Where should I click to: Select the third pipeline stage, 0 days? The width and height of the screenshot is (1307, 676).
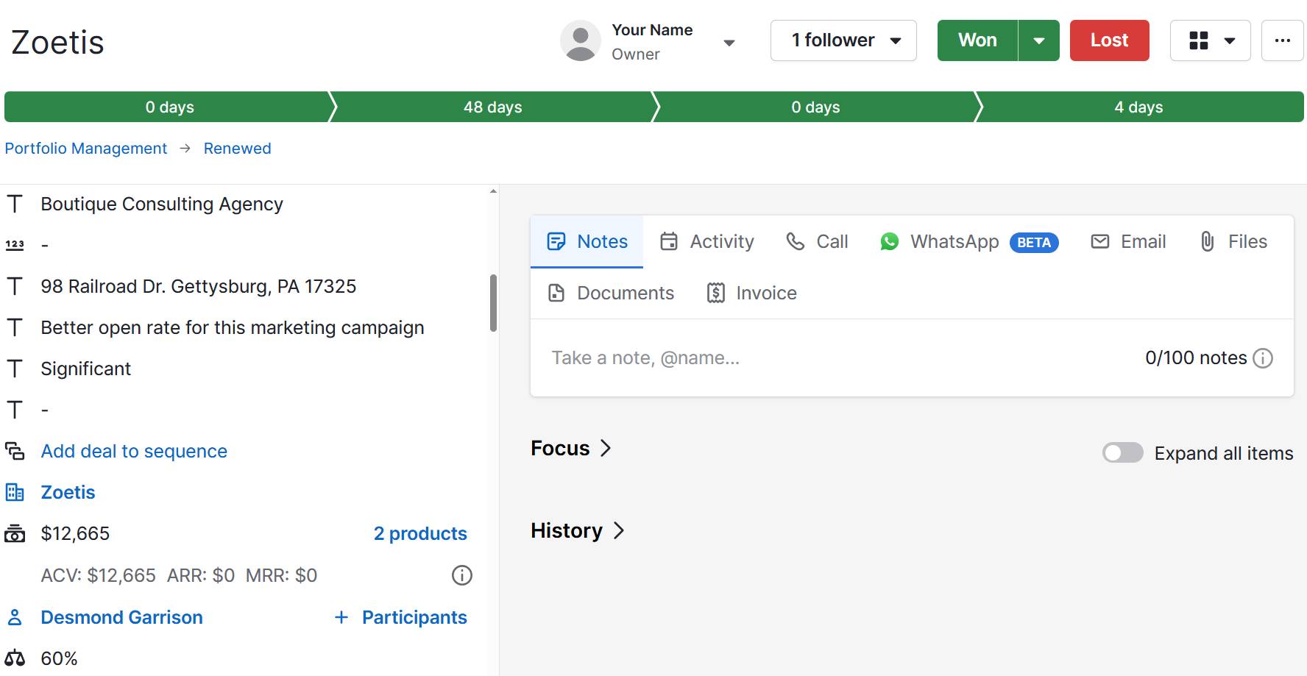(x=815, y=107)
